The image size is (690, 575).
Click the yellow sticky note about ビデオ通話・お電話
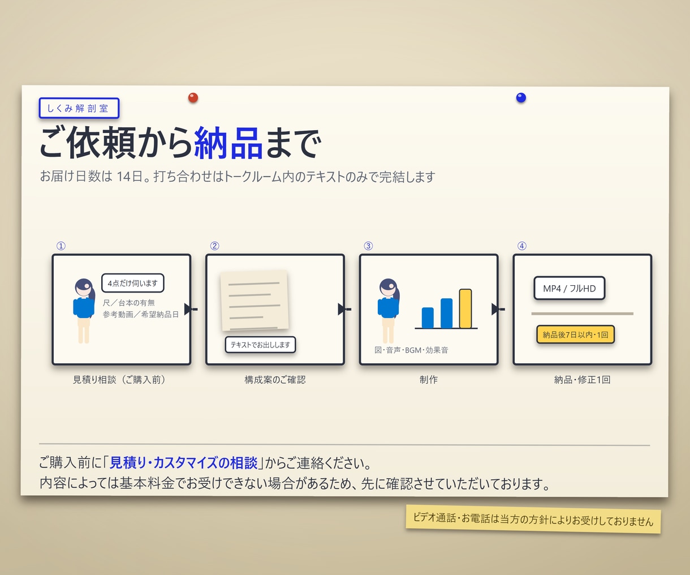[x=533, y=520]
